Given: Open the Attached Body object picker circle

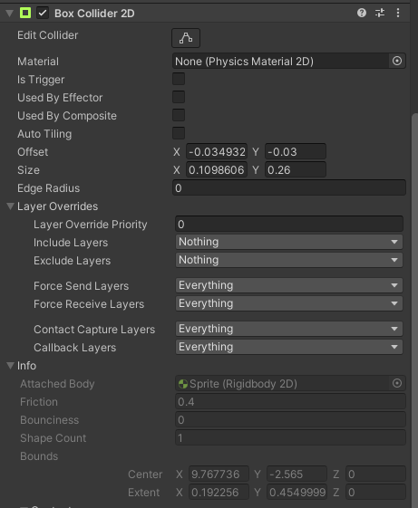Looking at the screenshot, I should click(397, 383).
